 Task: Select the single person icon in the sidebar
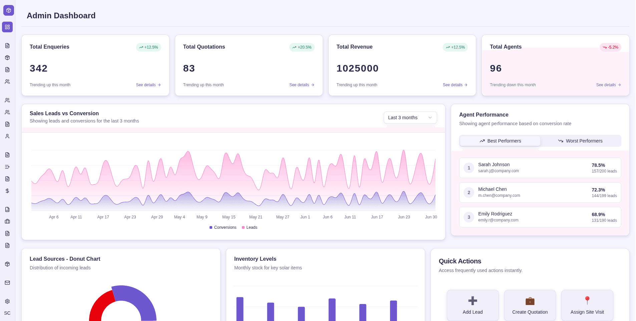pyautogui.click(x=7, y=136)
